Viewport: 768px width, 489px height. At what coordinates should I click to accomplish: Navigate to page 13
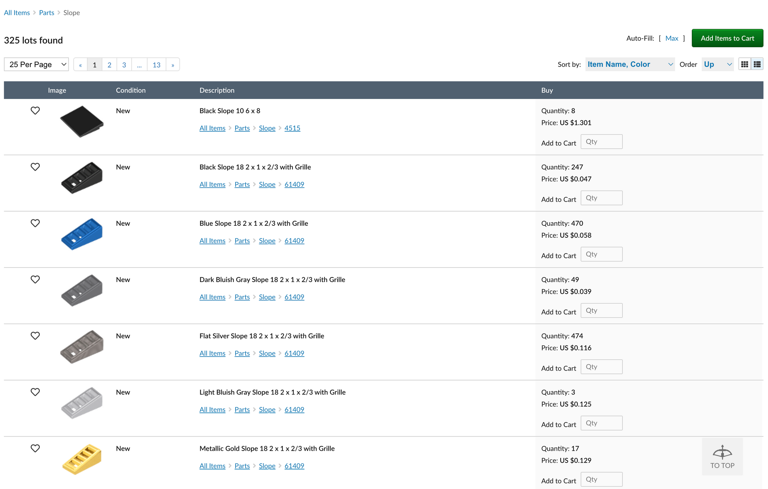156,64
